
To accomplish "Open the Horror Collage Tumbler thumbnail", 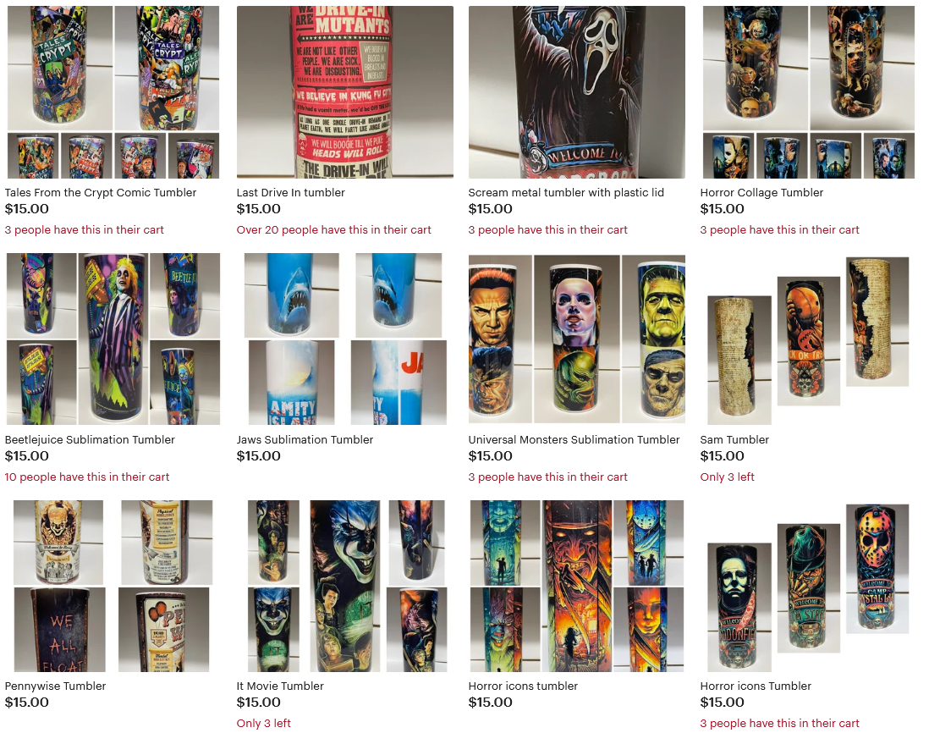I will [x=808, y=92].
